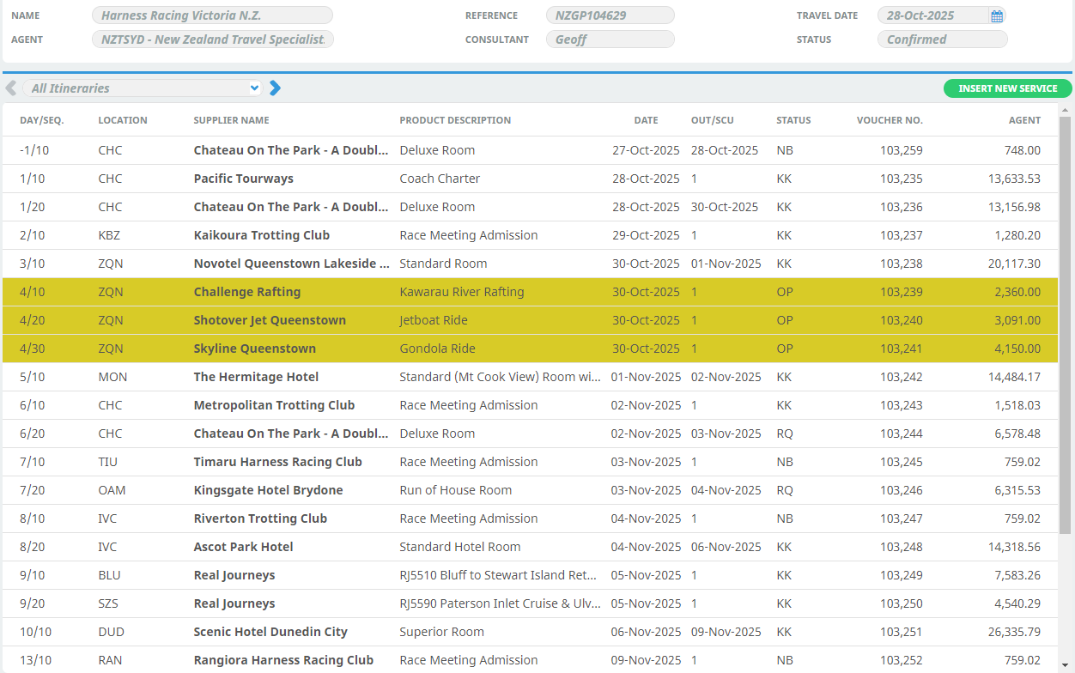Click the Agent field
Image resolution: width=1075 pixels, height=673 pixels.
tap(212, 39)
